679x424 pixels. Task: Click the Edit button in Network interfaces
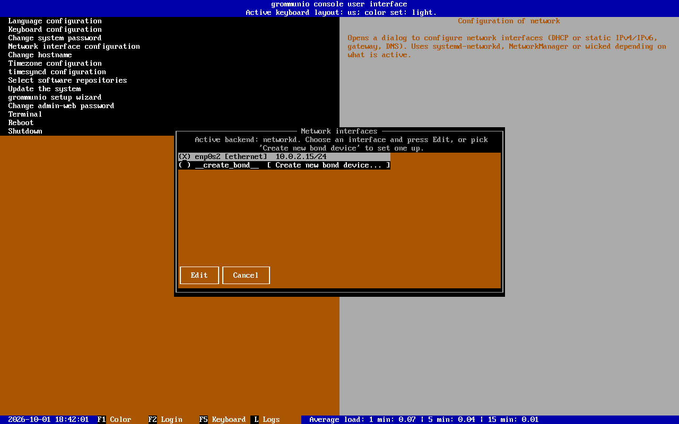(199, 276)
